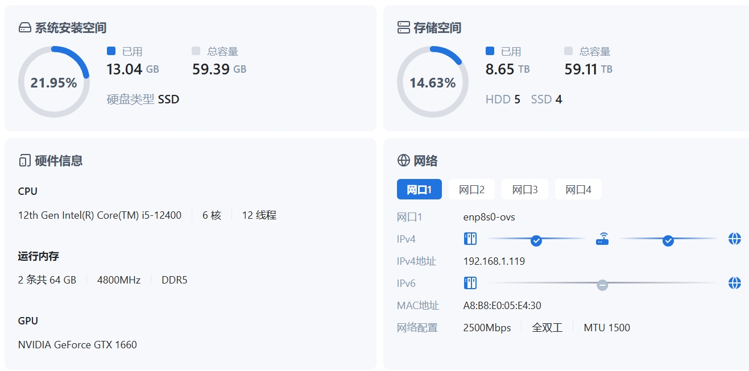
Task: Select the 网口4 tab
Action: (x=578, y=189)
